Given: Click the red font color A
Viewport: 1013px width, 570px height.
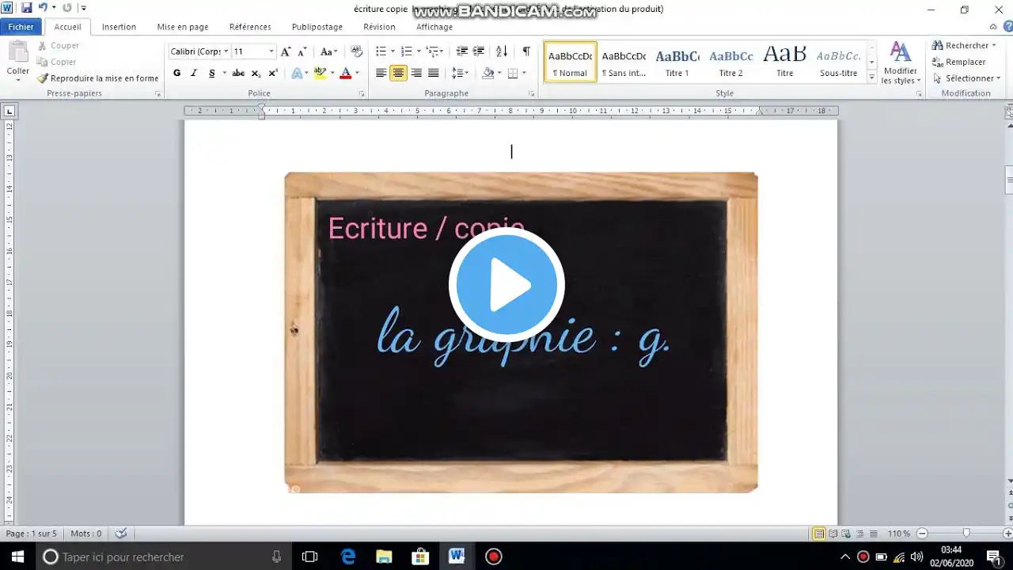Looking at the screenshot, I should (x=345, y=73).
